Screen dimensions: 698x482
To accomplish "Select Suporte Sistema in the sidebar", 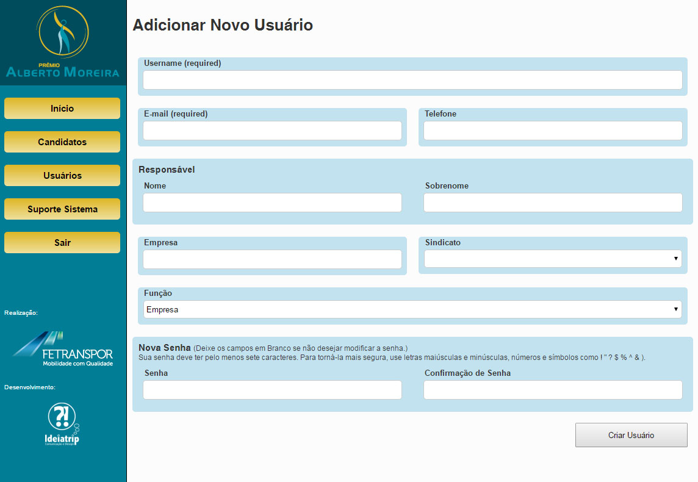I will tap(62, 209).
